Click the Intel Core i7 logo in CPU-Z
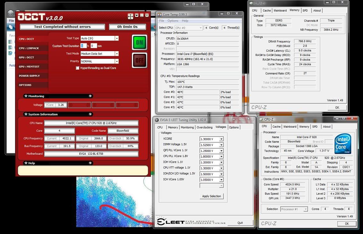The height and width of the screenshot is (234, 363). [x=343, y=144]
